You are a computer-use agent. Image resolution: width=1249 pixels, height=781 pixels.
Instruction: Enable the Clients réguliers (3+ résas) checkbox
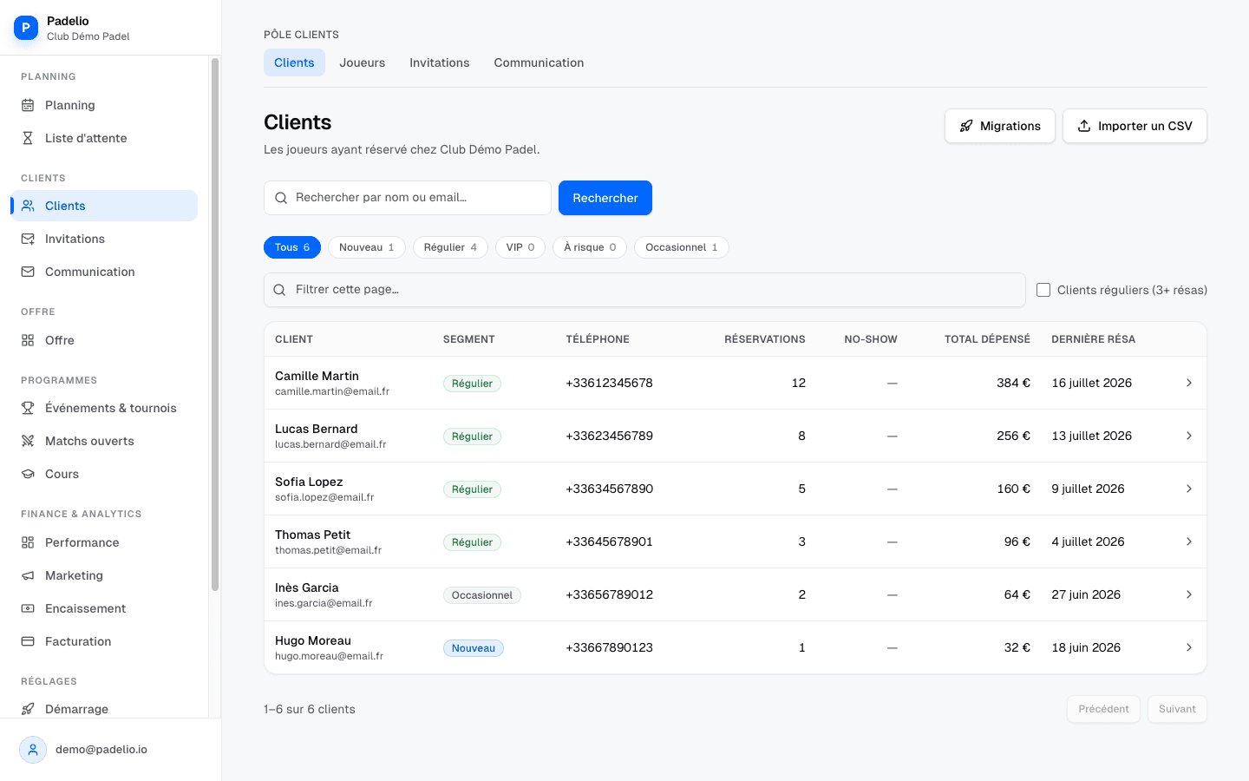(x=1043, y=290)
